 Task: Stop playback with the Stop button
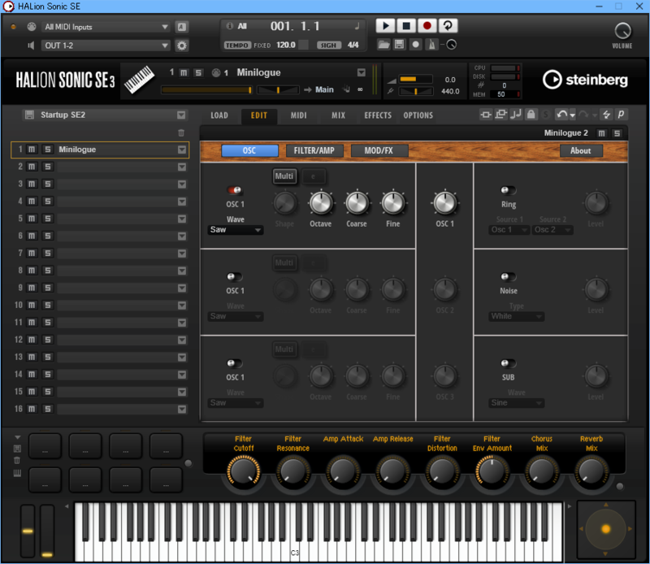point(406,26)
